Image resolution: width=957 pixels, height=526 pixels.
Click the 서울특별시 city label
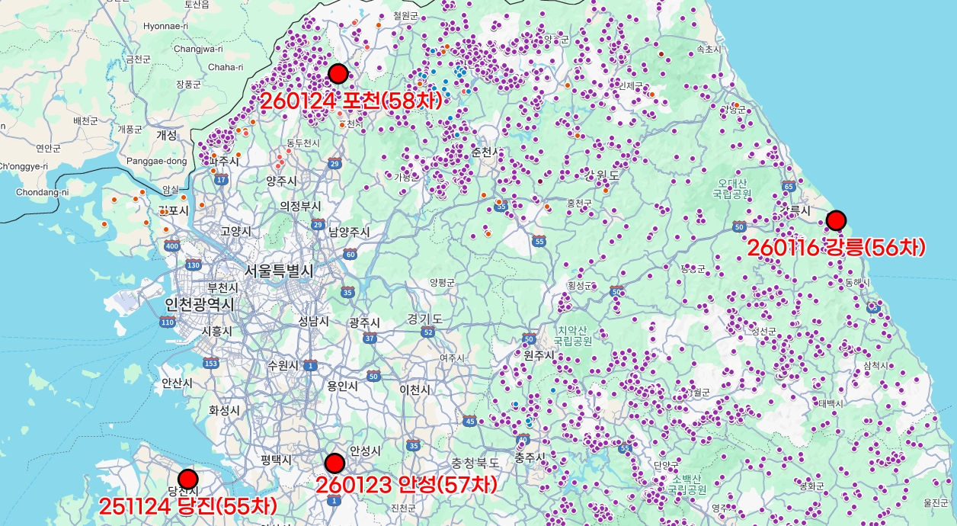(x=279, y=271)
